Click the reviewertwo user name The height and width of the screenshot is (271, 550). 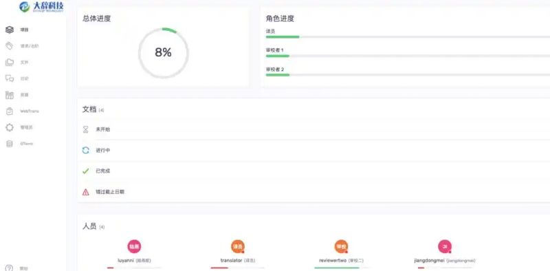coord(333,261)
